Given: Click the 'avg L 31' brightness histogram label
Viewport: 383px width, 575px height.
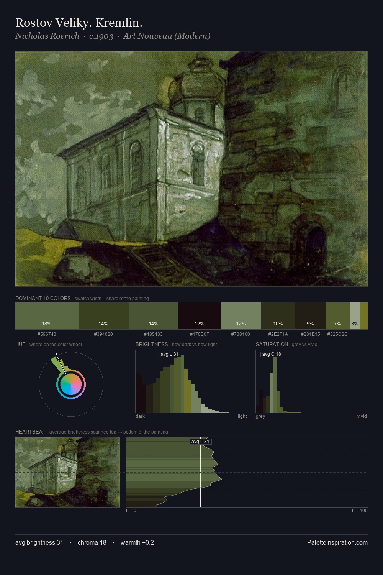Looking at the screenshot, I should point(170,354).
